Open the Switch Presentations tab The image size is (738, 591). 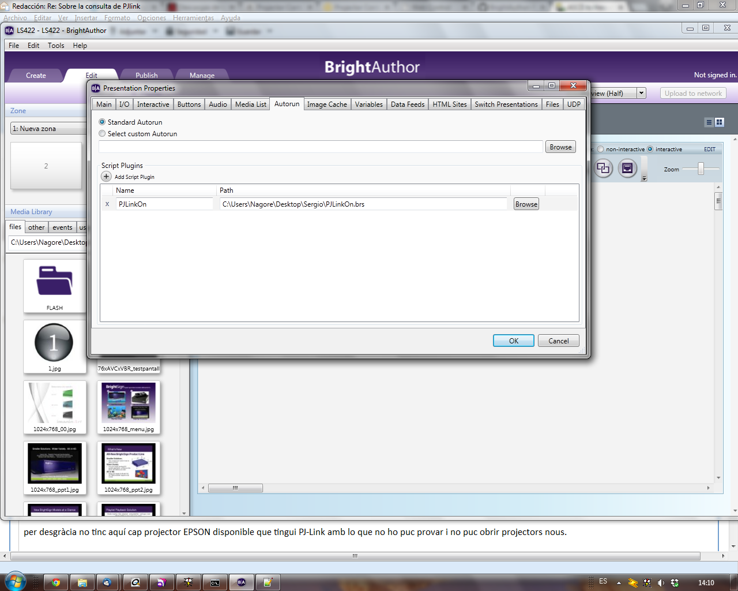(506, 104)
